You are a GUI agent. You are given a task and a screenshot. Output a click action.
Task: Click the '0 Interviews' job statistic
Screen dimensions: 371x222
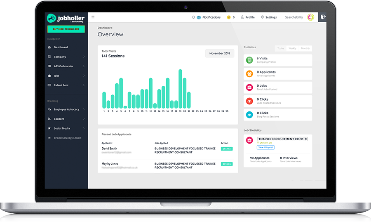coord(289,158)
